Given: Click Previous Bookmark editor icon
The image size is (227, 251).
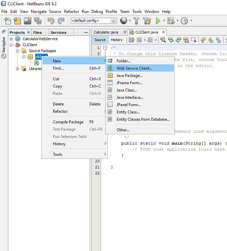Looking at the screenshot, I should click(203, 40).
